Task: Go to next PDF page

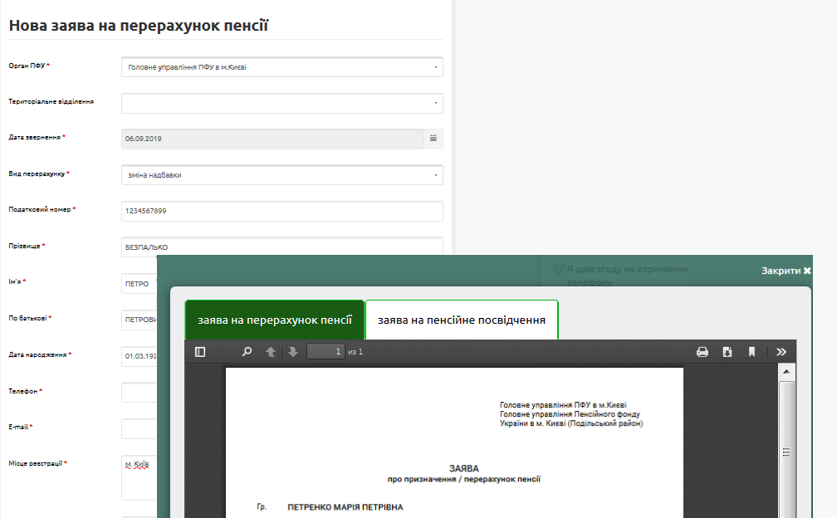Action: coord(292,352)
